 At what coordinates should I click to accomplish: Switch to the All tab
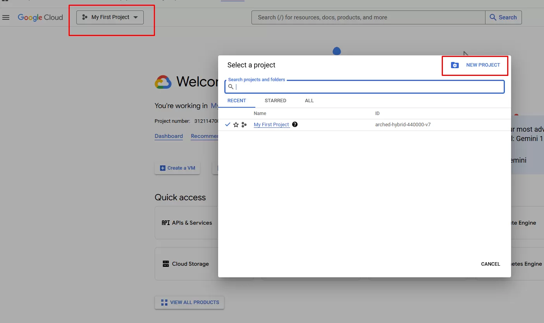click(x=309, y=101)
